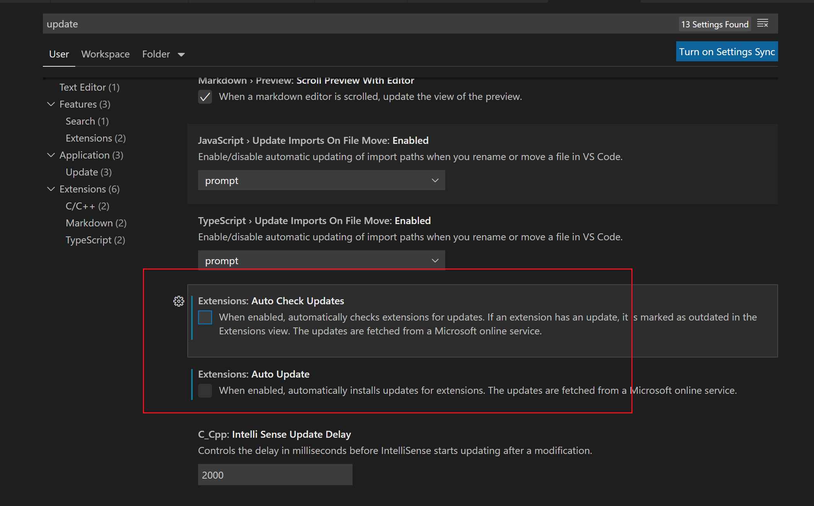Click Intelli Sense Update Delay value field
Image resolution: width=814 pixels, height=506 pixels.
coord(275,475)
